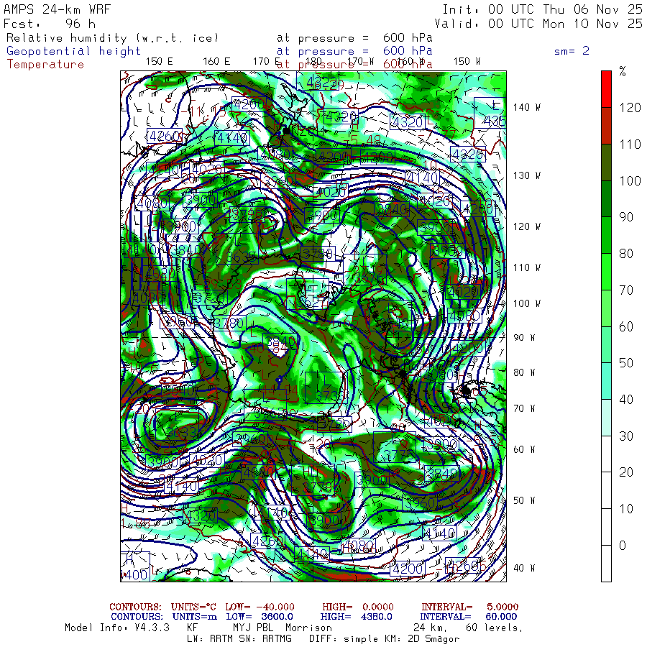The width and height of the screenshot is (647, 647).
Task: Pick the olive 100–110 colorbar segment
Action: tap(606, 162)
